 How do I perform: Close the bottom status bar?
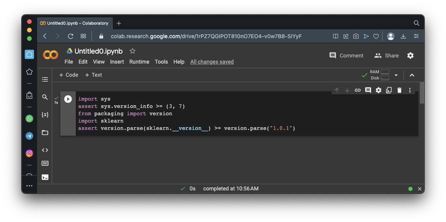[x=420, y=189]
